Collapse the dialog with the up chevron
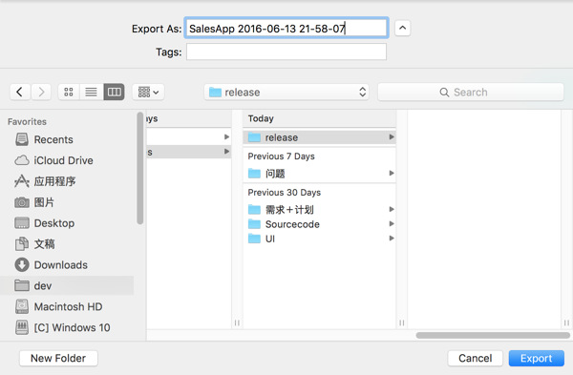 [x=402, y=28]
